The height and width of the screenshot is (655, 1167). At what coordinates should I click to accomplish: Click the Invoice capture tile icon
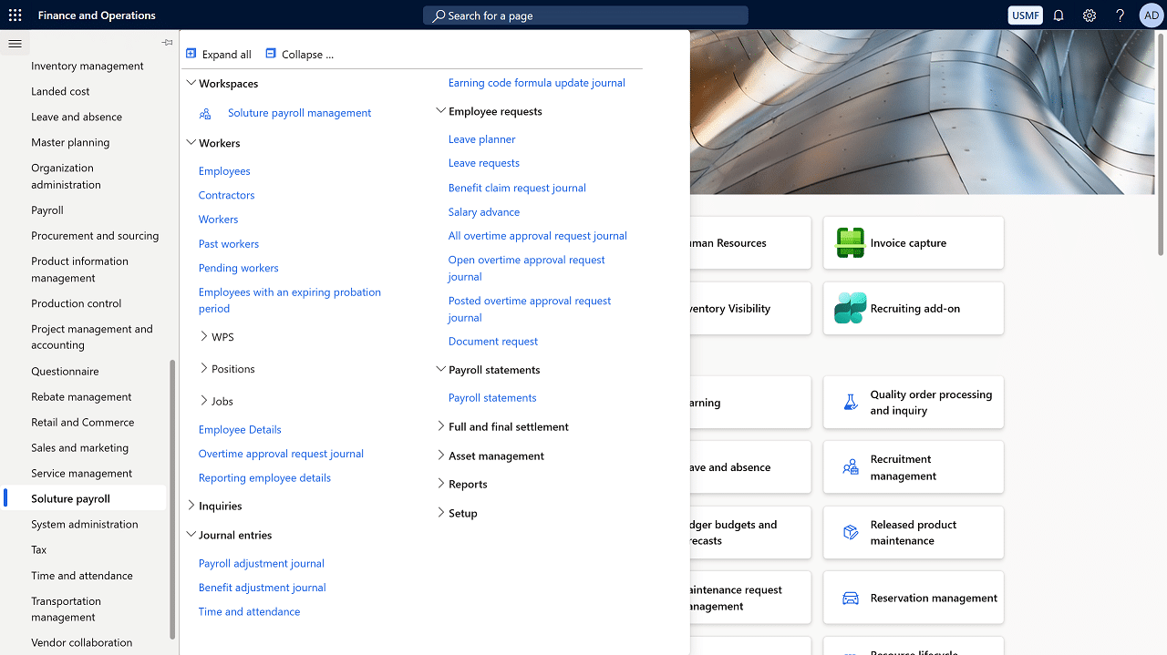850,242
